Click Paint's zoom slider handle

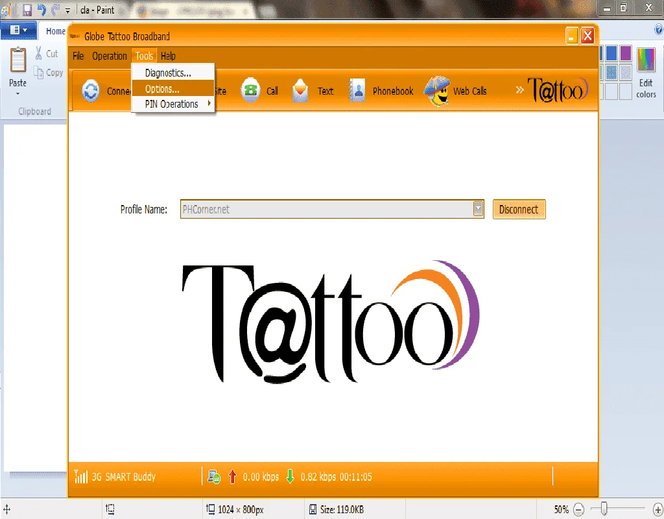coord(604,509)
